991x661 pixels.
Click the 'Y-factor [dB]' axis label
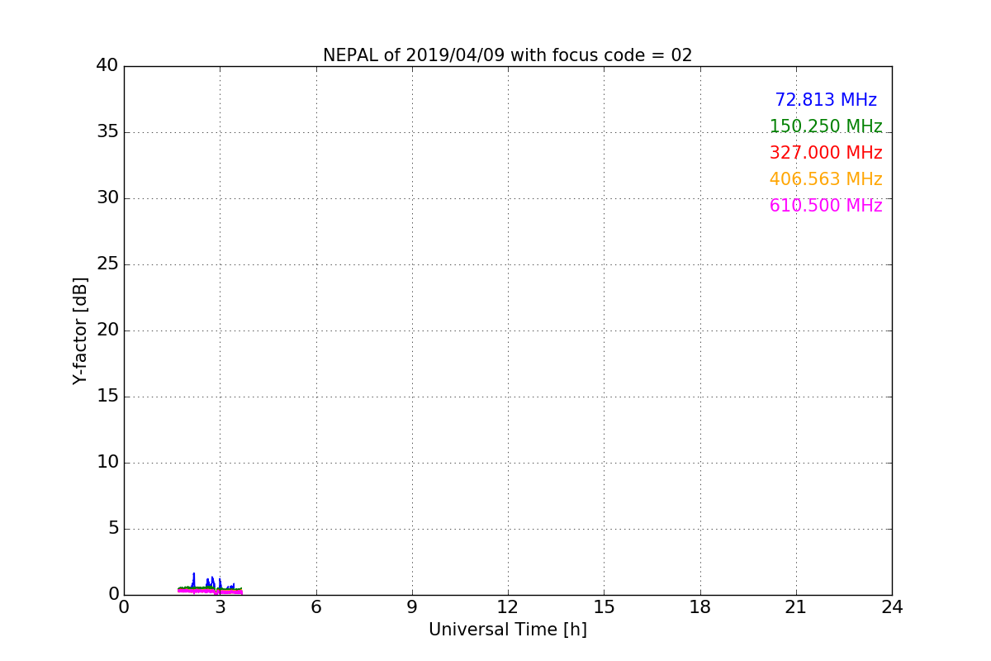tap(80, 330)
